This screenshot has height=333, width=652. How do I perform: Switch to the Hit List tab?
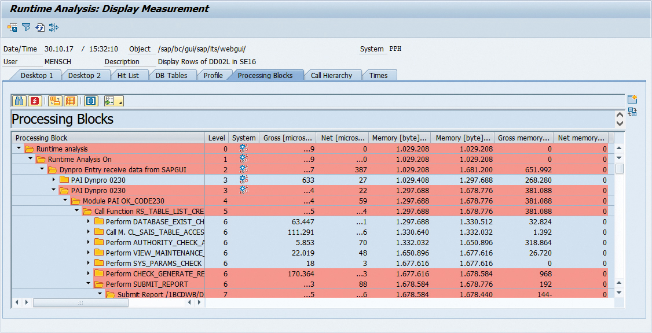click(x=128, y=75)
